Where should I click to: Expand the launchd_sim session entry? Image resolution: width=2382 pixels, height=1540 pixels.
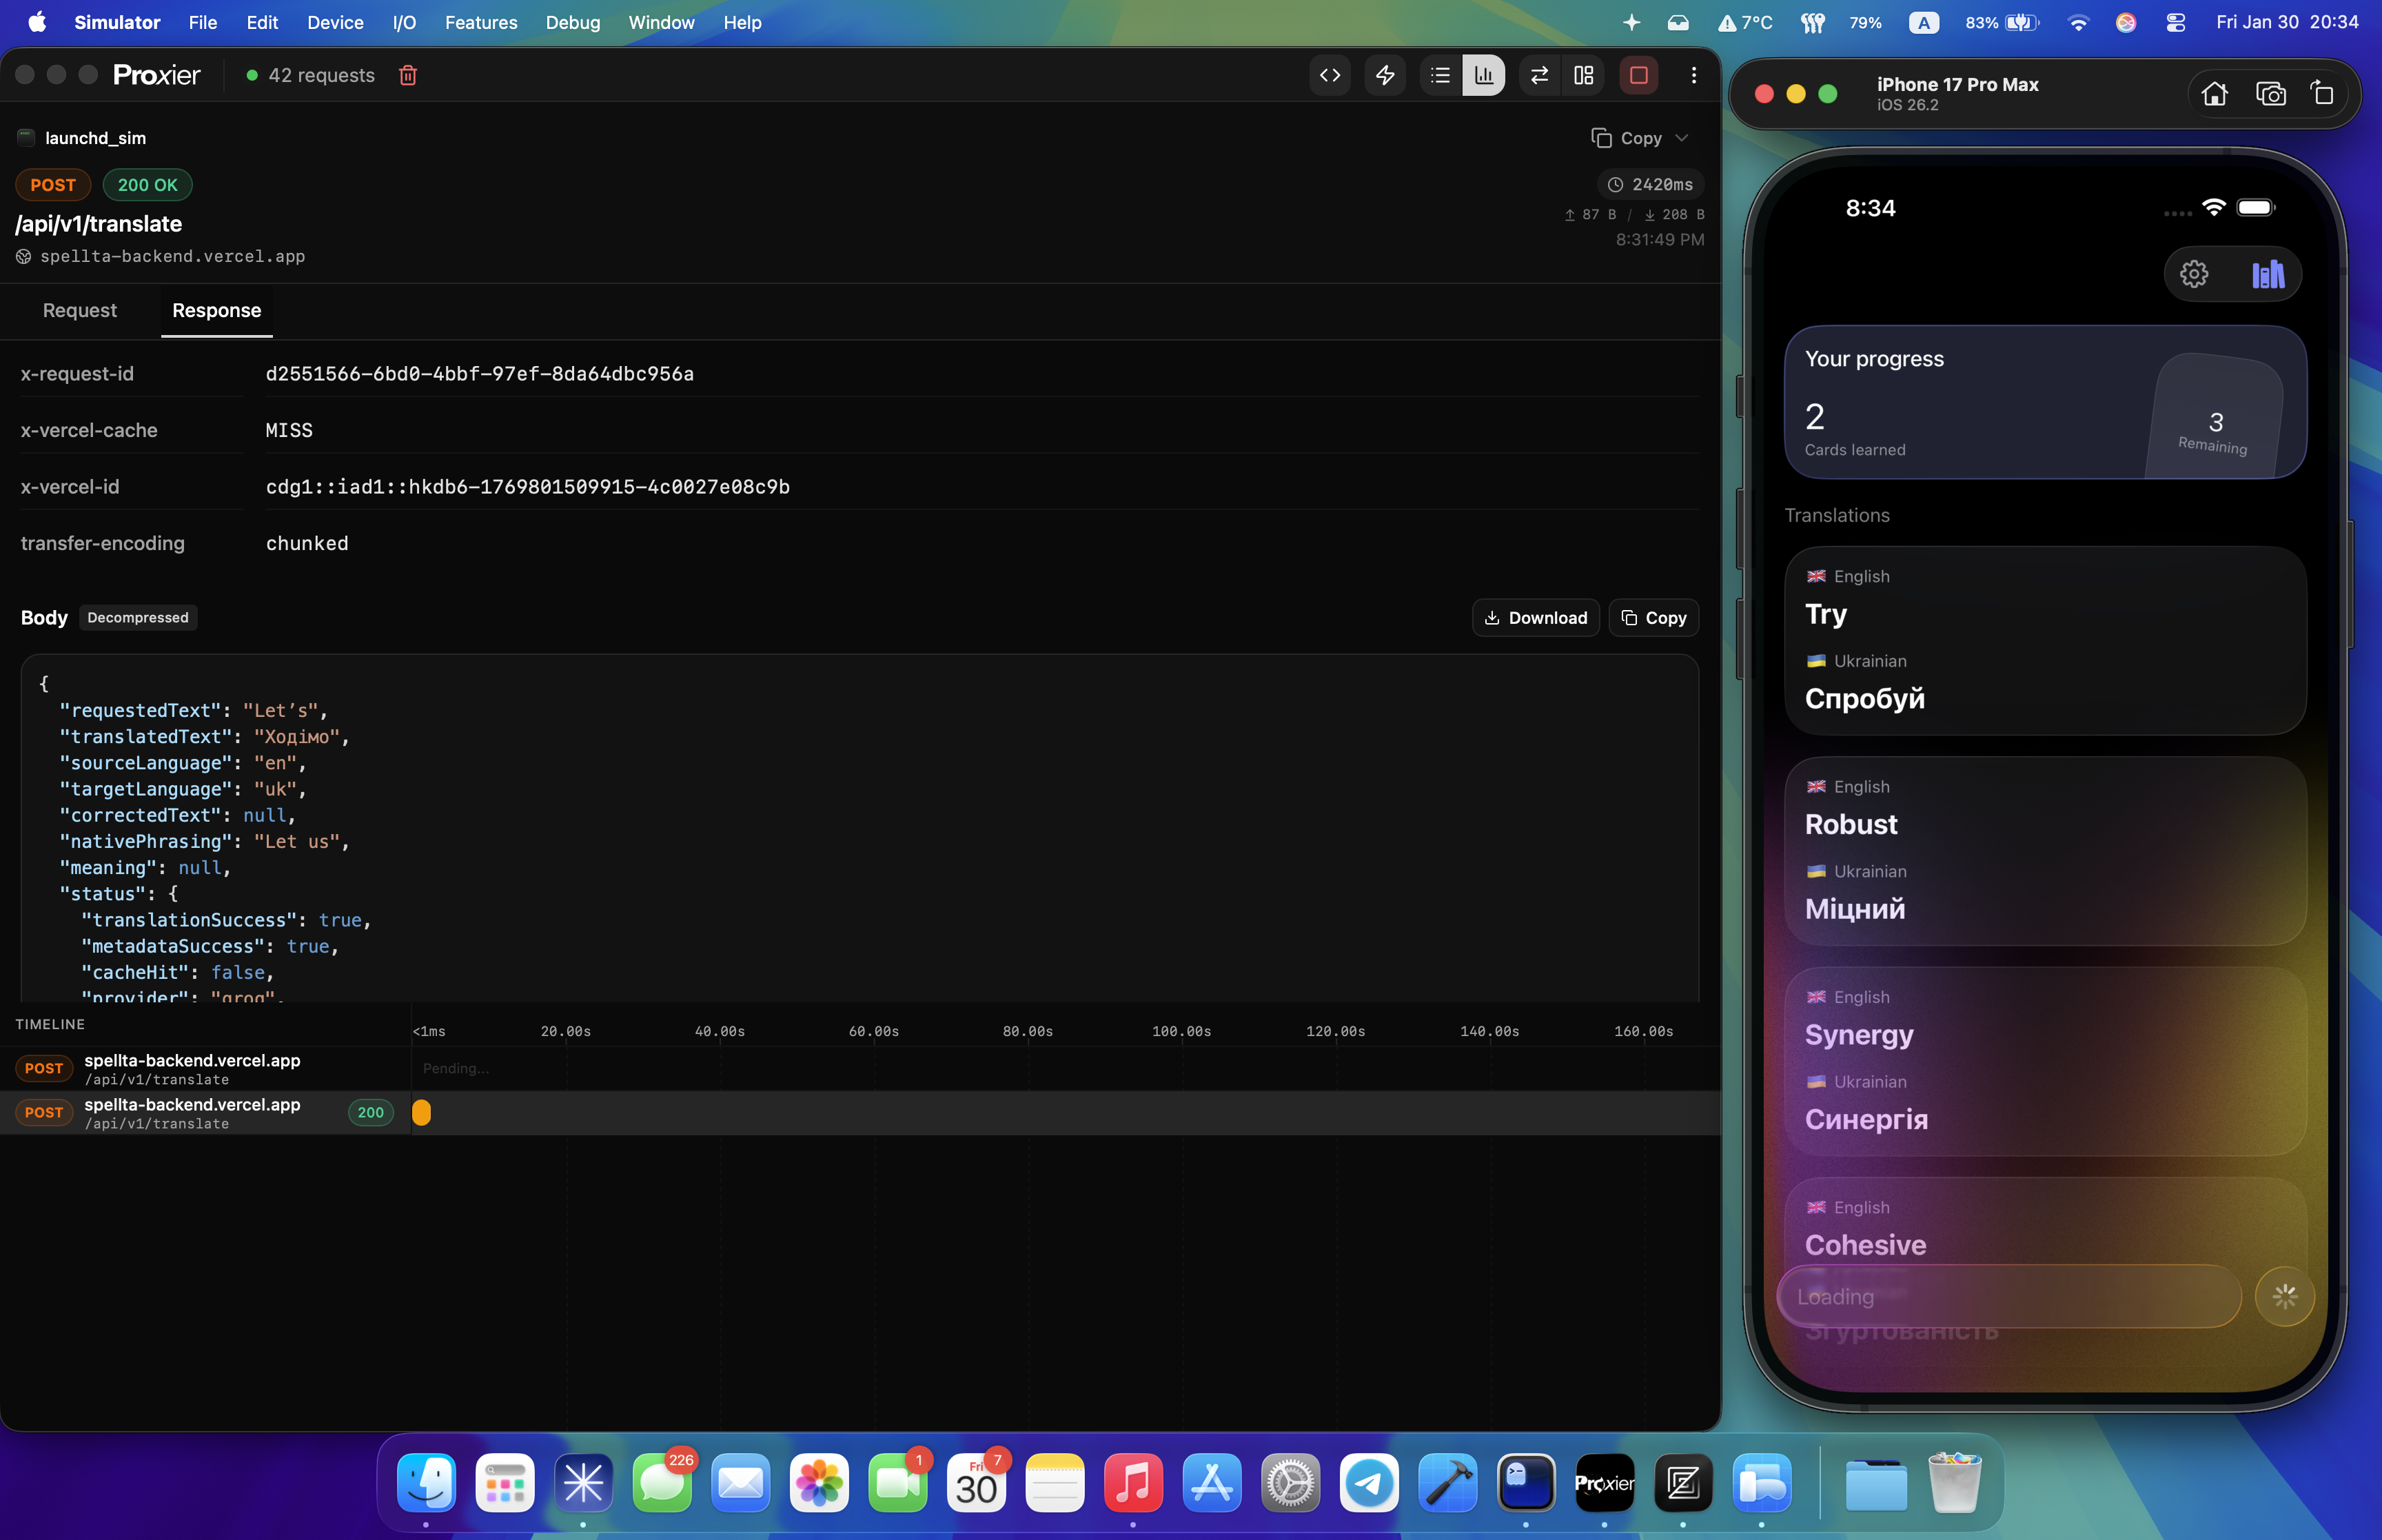click(x=94, y=138)
